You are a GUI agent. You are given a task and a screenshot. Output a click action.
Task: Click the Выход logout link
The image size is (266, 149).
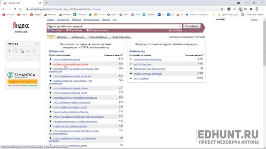coord(254,20)
